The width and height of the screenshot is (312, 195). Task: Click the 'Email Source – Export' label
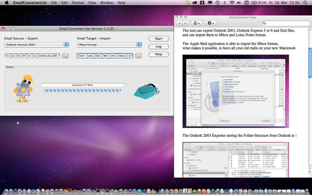tap(21, 38)
